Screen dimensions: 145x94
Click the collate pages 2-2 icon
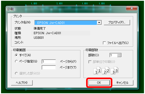[x=106, y=71]
